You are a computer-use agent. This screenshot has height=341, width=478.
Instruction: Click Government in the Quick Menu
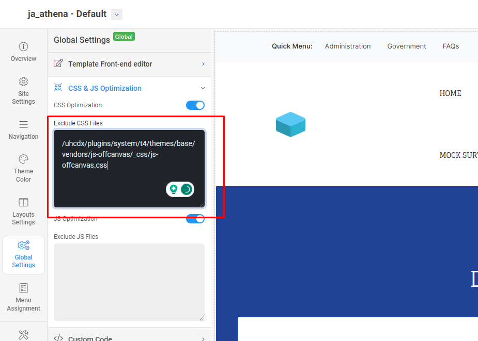point(406,46)
